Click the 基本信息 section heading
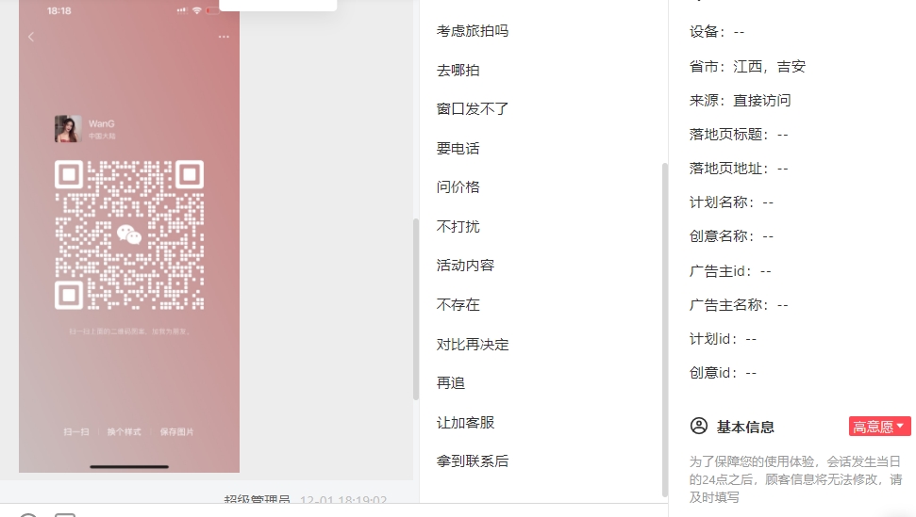The image size is (916, 517). 745,428
